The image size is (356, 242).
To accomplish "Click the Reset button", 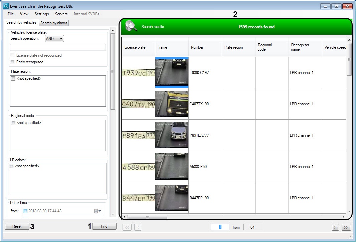I will click(x=17, y=226).
